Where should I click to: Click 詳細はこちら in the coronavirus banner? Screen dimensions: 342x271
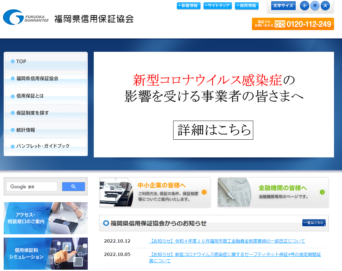click(x=213, y=130)
